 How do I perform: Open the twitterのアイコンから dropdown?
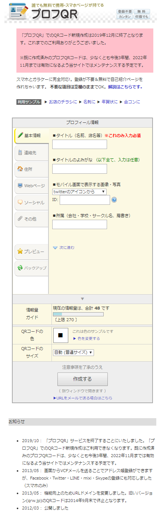[79, 192]
